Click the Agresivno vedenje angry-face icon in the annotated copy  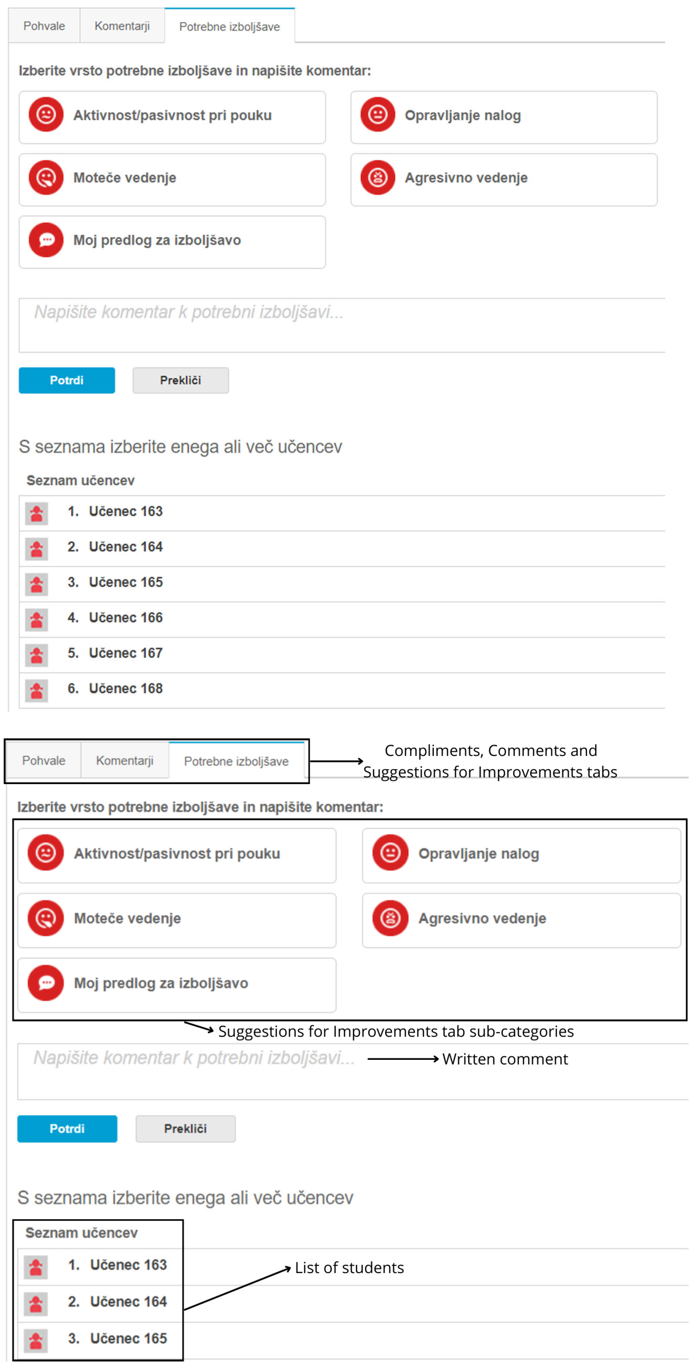390,918
